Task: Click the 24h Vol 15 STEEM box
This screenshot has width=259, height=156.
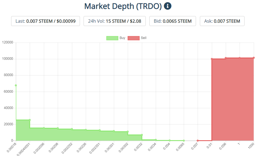Action: [115, 21]
